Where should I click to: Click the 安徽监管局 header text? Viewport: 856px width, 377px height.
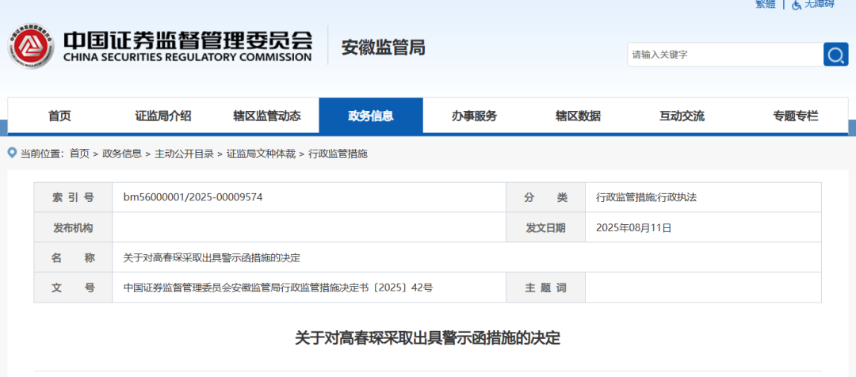pyautogui.click(x=384, y=48)
